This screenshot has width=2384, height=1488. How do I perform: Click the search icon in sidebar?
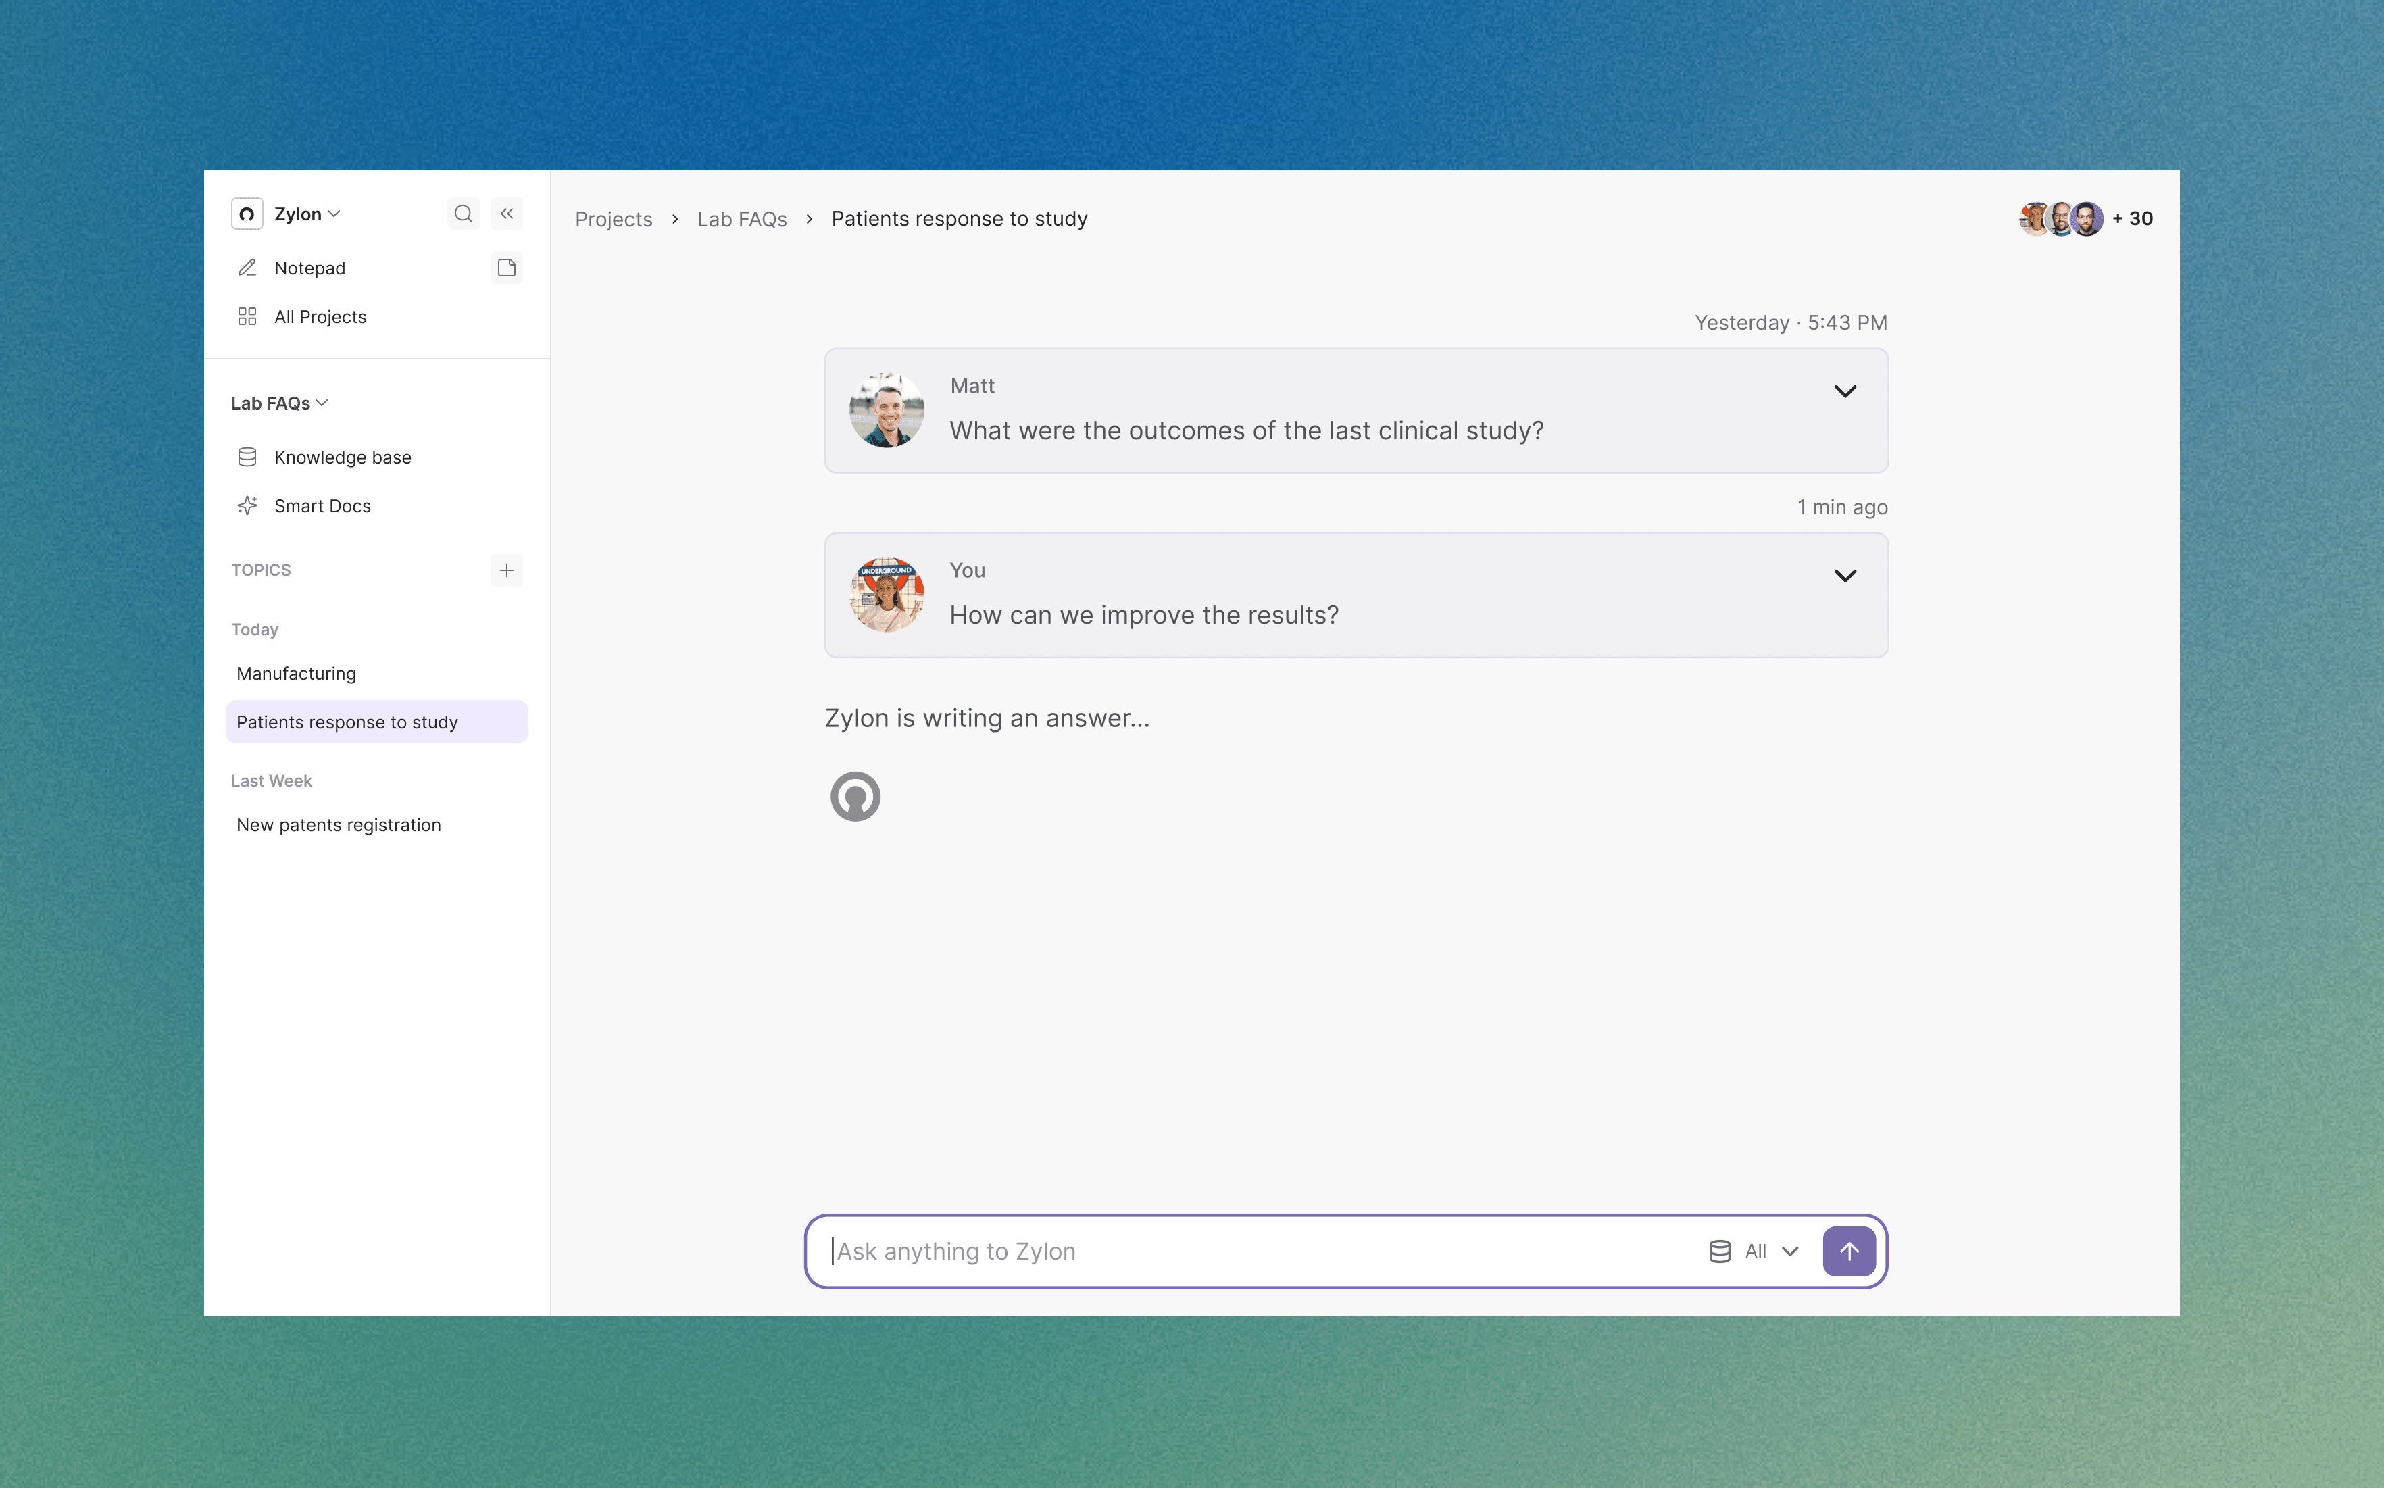coord(462,214)
